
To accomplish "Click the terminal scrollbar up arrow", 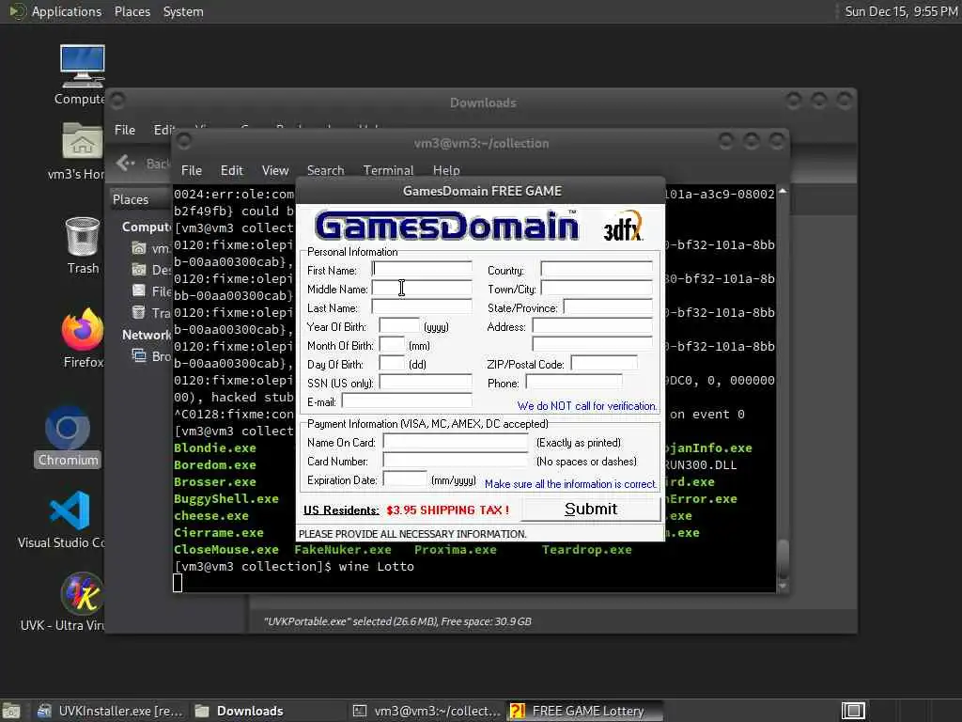I will click(783, 192).
